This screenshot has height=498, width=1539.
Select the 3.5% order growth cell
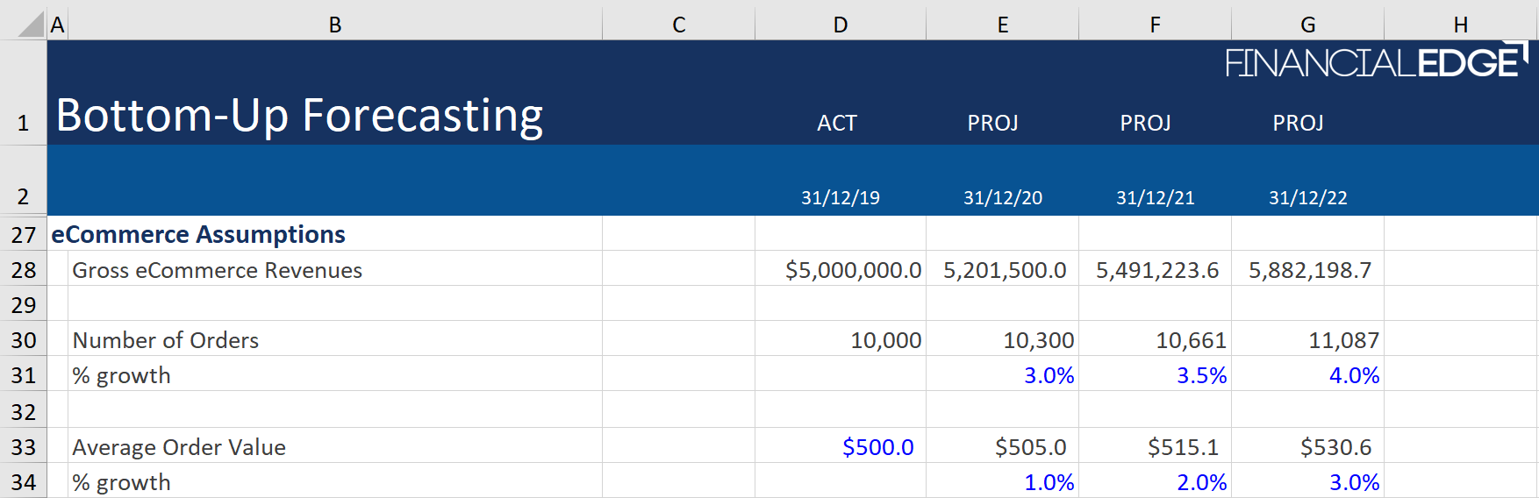(x=1200, y=375)
